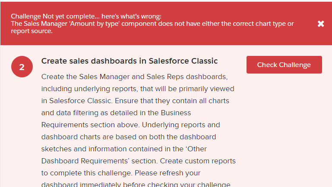Click 'including underlying reports' description line
The height and width of the screenshot is (187, 332).
pos(138,89)
